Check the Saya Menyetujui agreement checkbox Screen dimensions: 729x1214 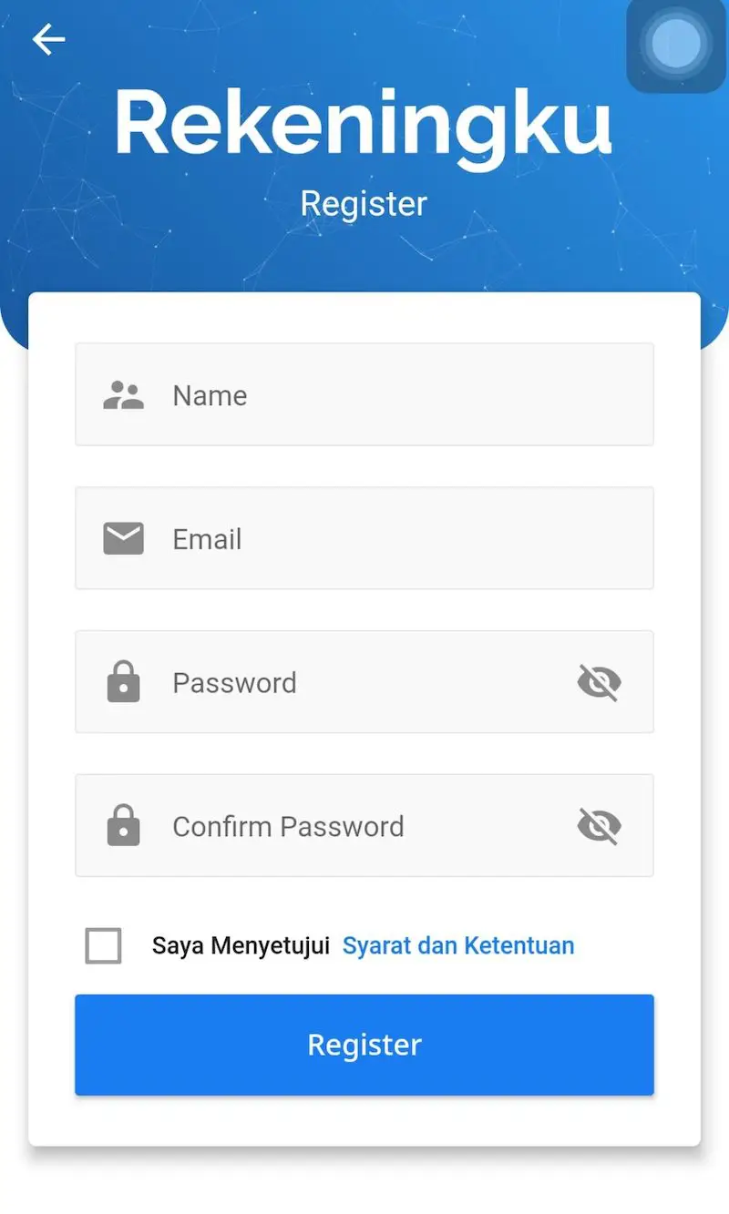[103, 944]
